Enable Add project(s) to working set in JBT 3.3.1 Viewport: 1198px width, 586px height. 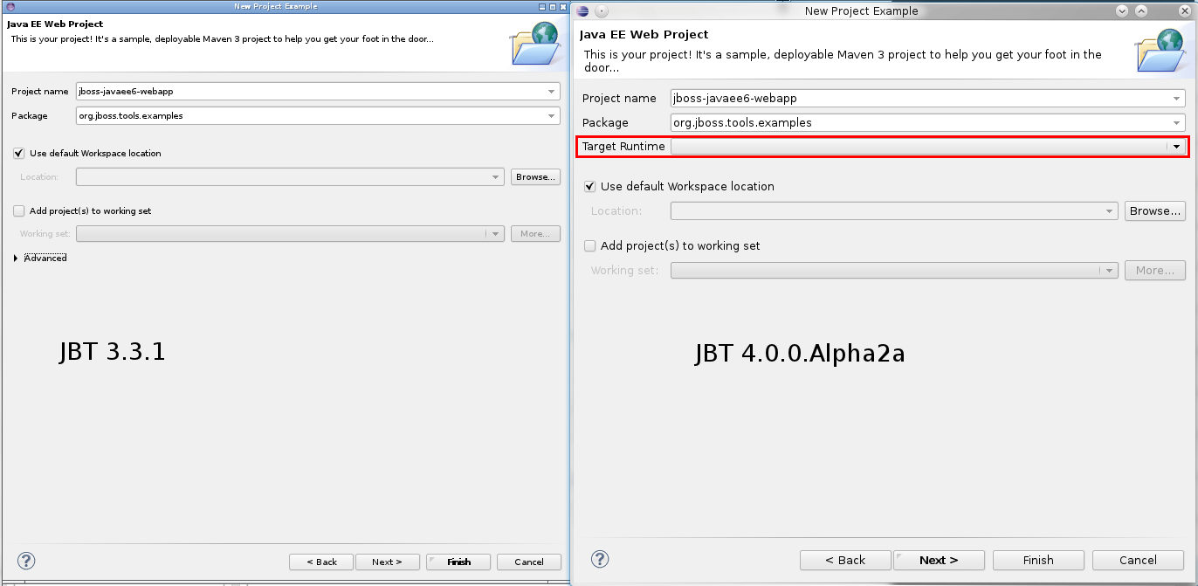pyautogui.click(x=19, y=210)
